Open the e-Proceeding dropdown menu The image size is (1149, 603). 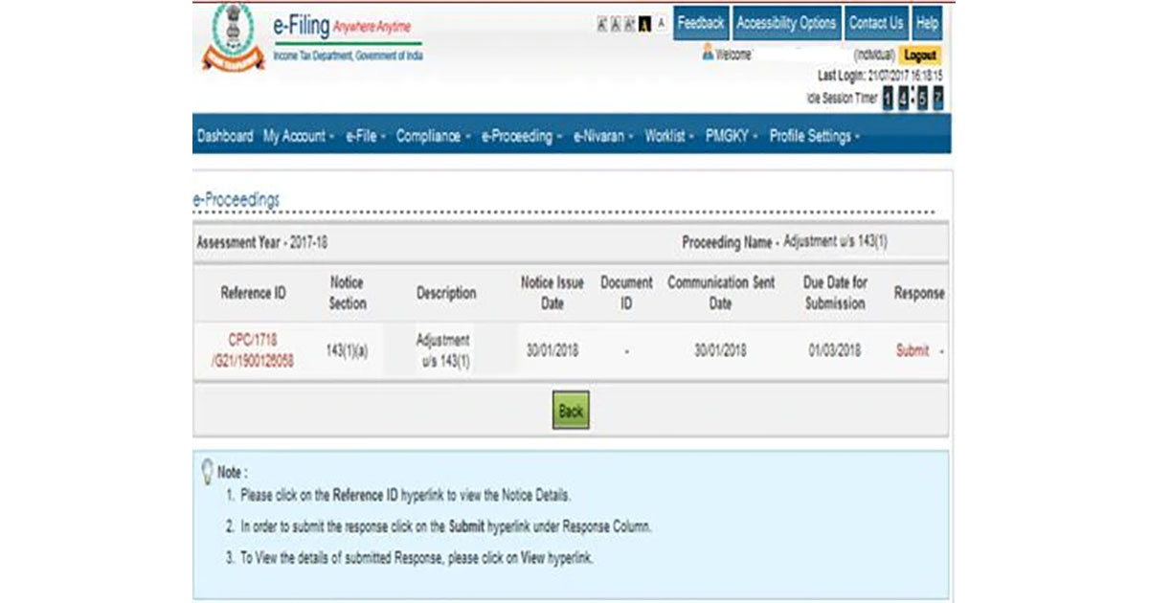[521, 136]
